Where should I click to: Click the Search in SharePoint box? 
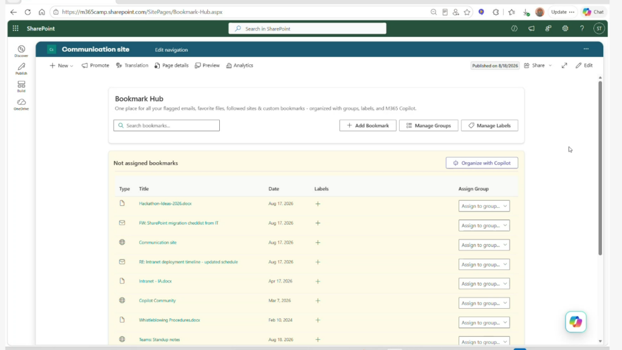coord(307,29)
